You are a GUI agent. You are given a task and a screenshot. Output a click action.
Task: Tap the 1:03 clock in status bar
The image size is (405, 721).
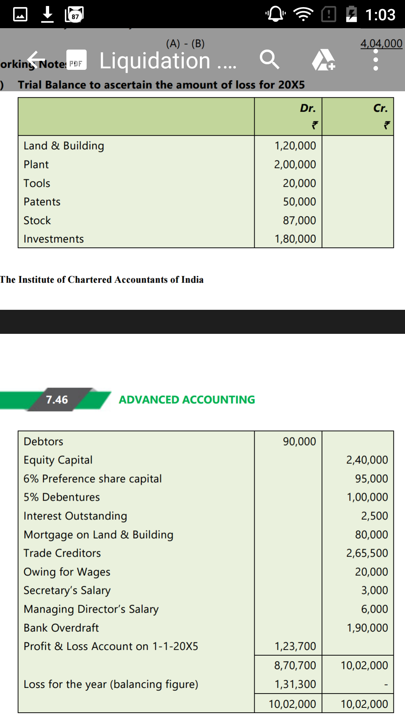coord(380,15)
